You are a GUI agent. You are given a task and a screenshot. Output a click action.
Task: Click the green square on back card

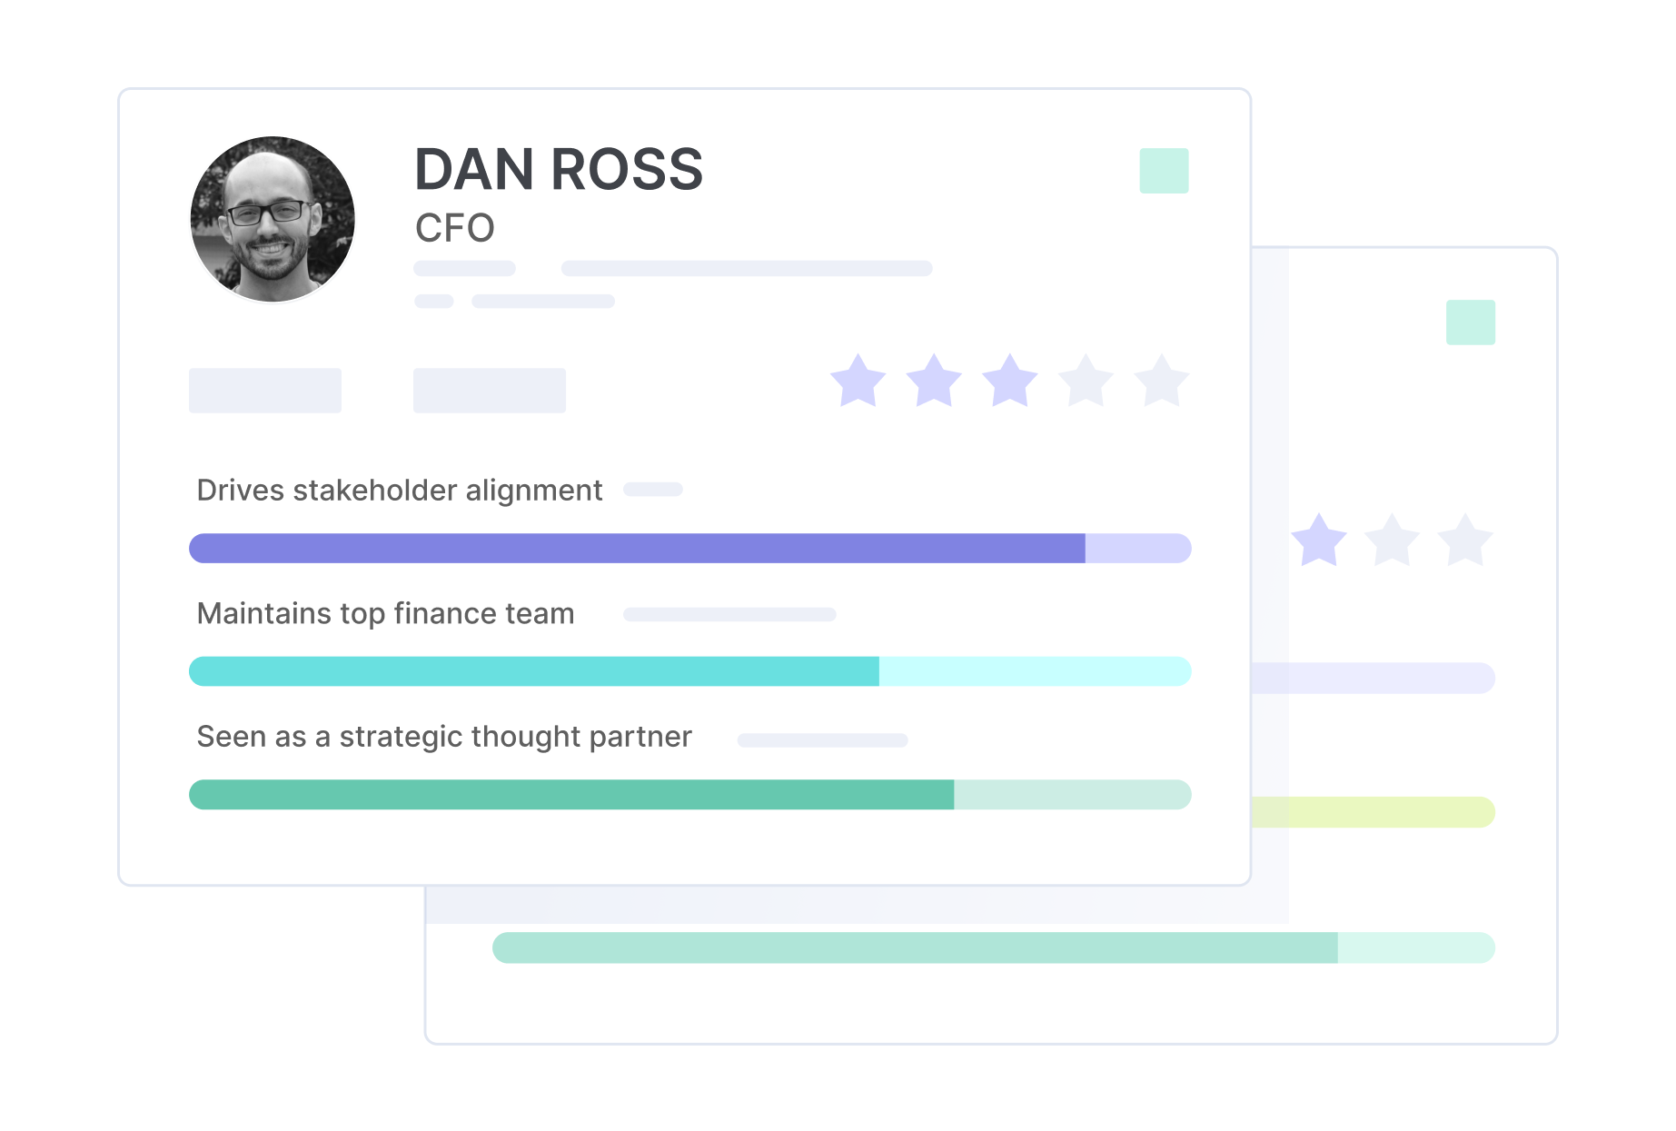coord(1471,322)
